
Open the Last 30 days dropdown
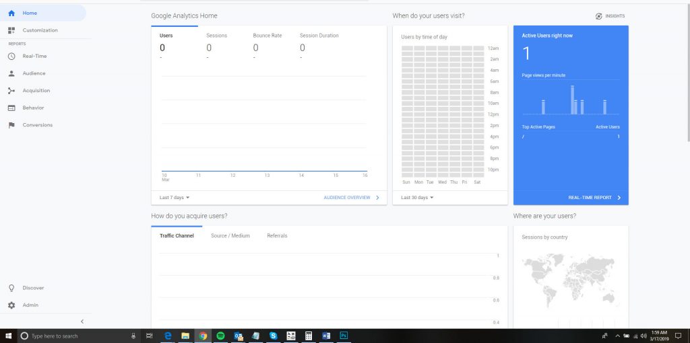tap(417, 198)
